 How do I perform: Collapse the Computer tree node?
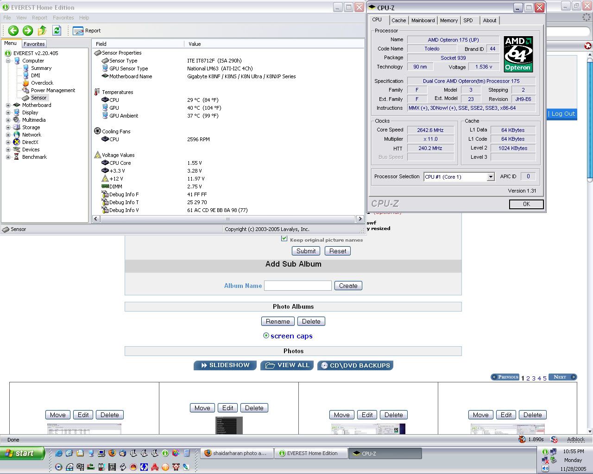8,61
